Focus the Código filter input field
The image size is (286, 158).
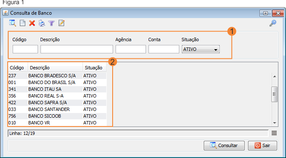click(x=25, y=49)
